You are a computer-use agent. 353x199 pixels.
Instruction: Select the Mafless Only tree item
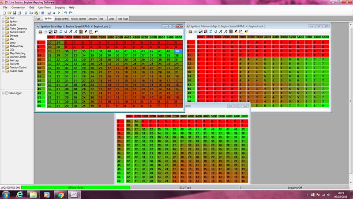16,46
